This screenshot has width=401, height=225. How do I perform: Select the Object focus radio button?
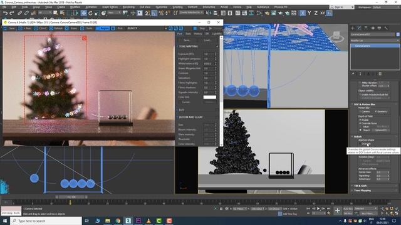[x=360, y=130]
